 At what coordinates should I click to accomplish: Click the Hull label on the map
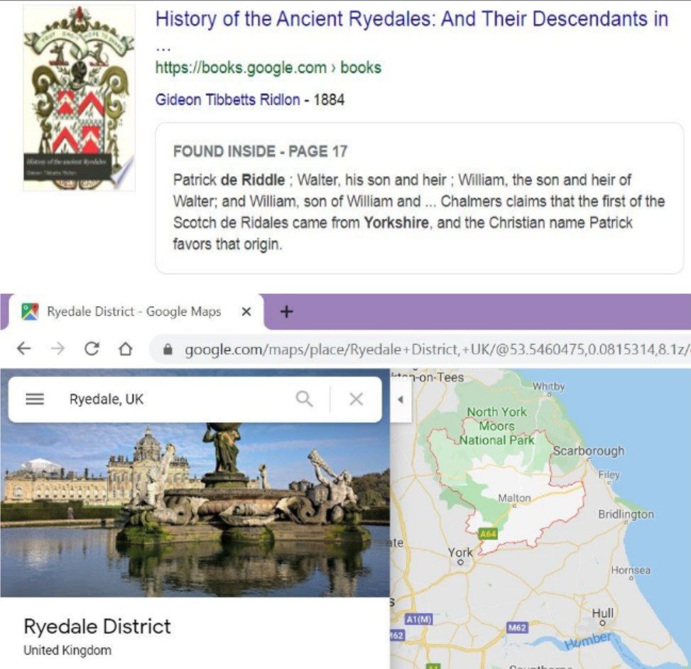[602, 613]
